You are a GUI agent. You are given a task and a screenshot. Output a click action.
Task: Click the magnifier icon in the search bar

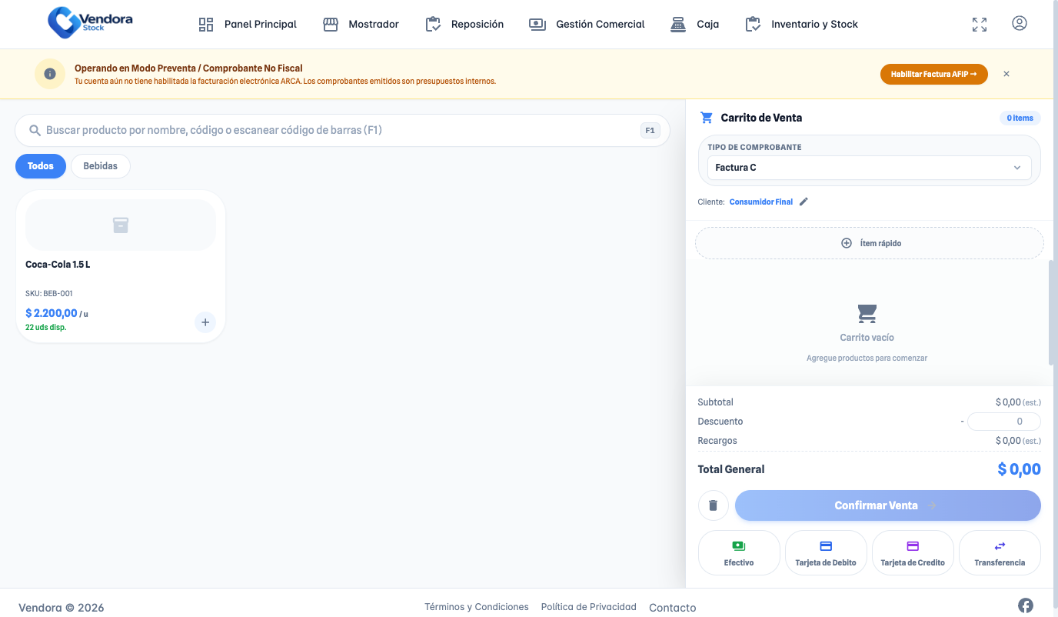[x=35, y=131]
